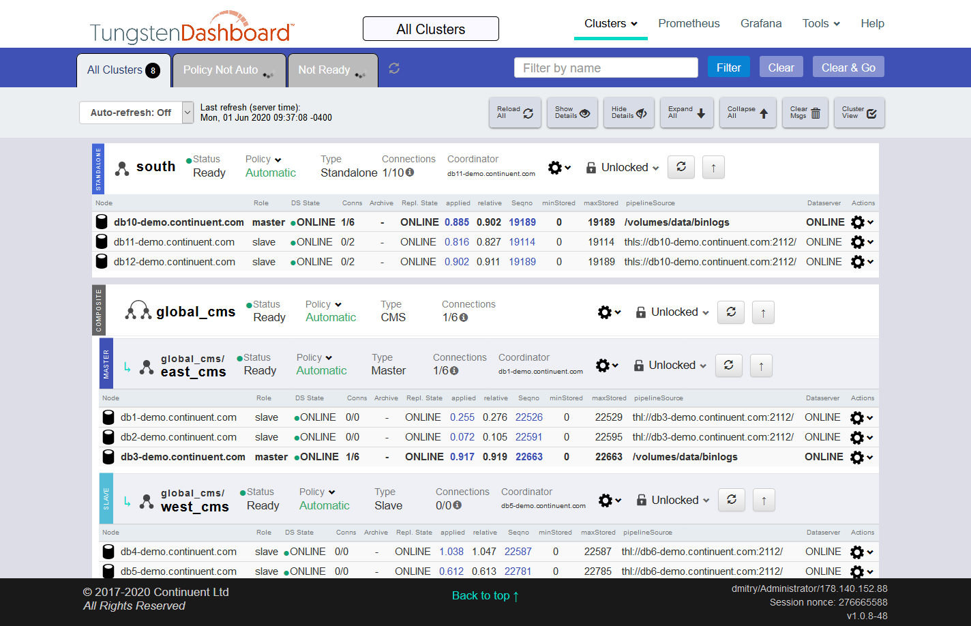971x626 pixels.
Task: Collapse west_cms cluster with up arrow
Action: pyautogui.click(x=764, y=501)
